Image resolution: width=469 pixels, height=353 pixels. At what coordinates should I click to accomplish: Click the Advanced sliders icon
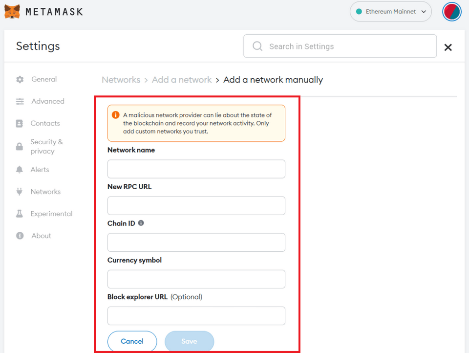(x=20, y=101)
